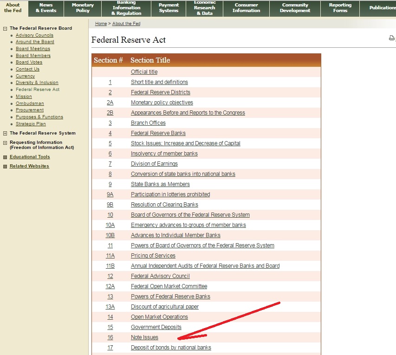Image resolution: width=396 pixels, height=355 pixels.
Task: Go to the Consumer Information tab
Action: point(246,8)
